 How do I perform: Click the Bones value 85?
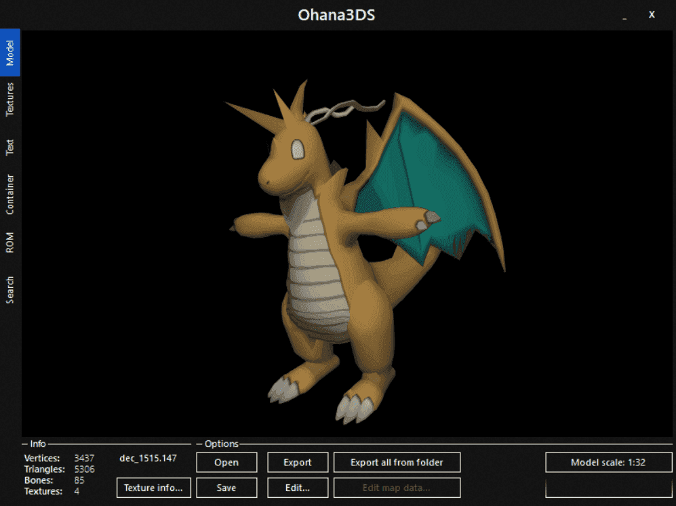pos(79,480)
